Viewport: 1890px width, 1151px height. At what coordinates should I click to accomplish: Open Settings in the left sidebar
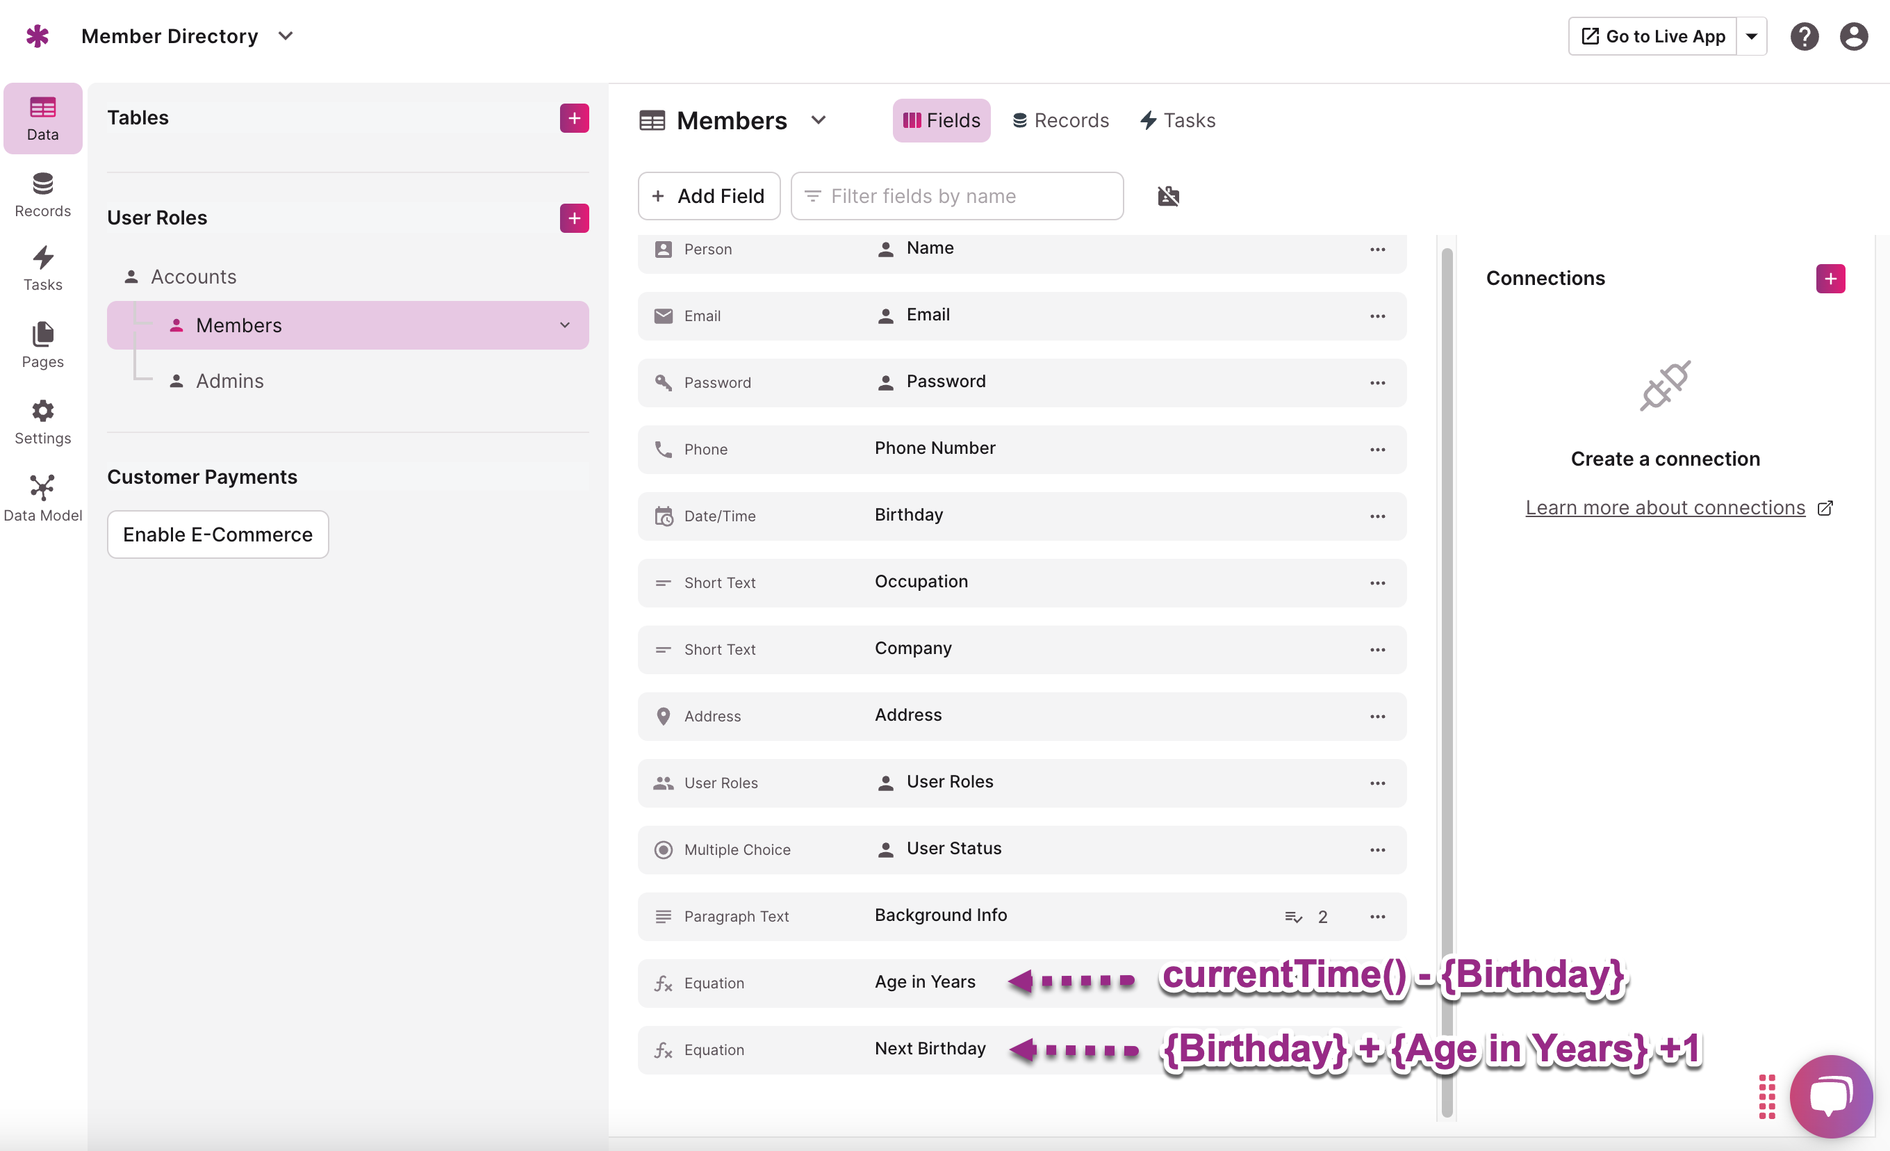pyautogui.click(x=42, y=422)
